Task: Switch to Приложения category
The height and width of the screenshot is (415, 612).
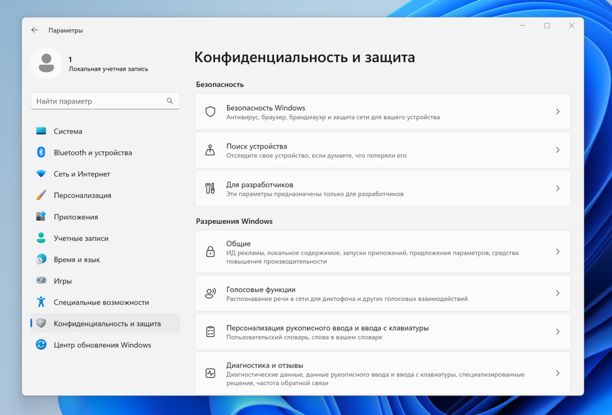Action: (105, 217)
